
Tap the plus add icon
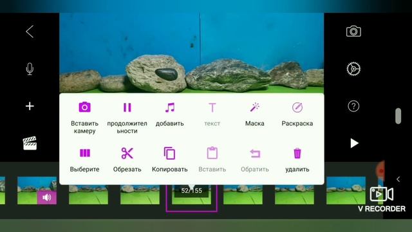[30, 106]
